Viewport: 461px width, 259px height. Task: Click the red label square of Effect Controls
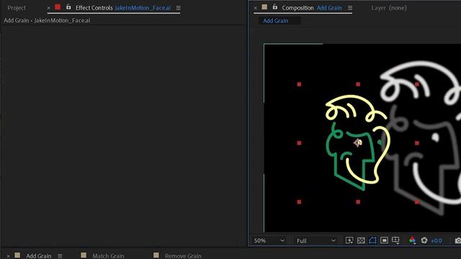pos(58,6)
